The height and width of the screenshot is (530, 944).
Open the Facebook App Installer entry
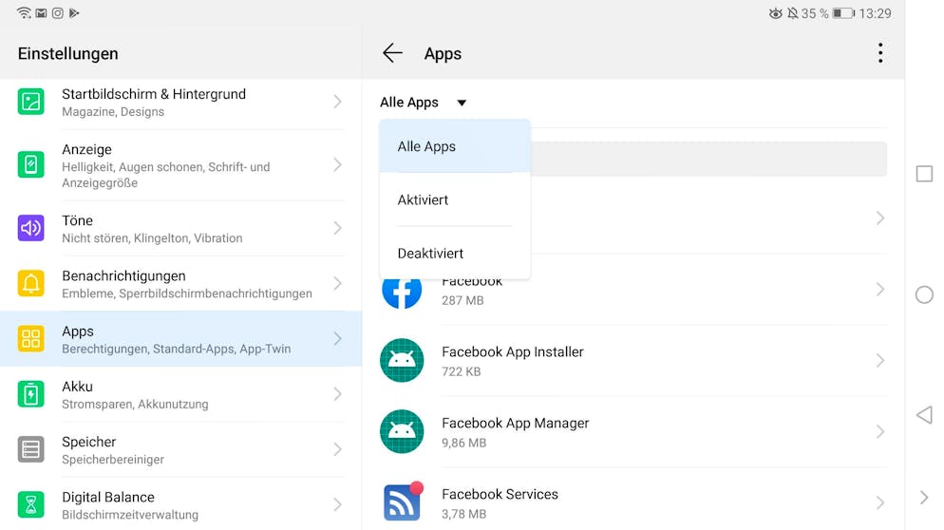(633, 360)
